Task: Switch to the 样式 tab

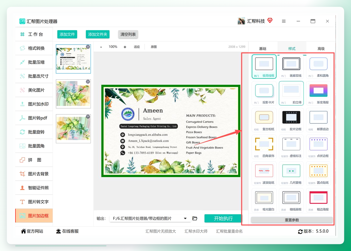Action: click(x=292, y=48)
